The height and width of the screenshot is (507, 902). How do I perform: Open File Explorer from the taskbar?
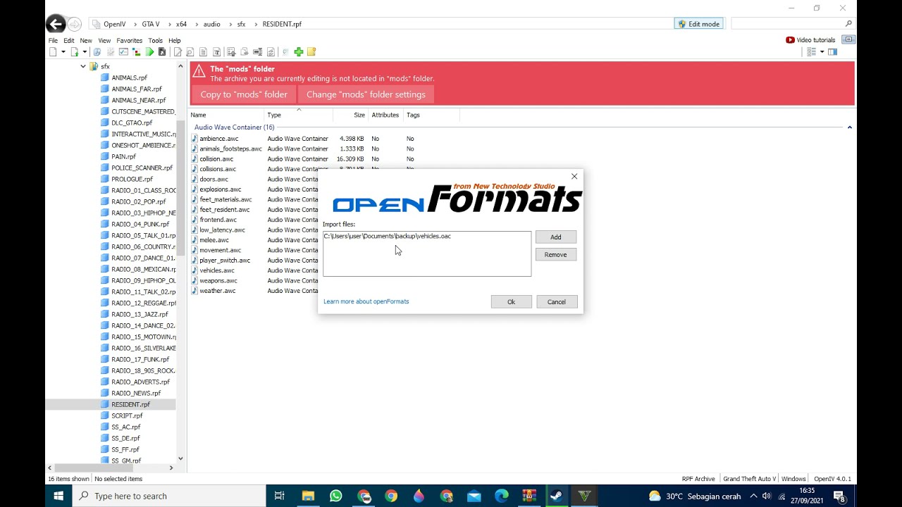pyautogui.click(x=308, y=496)
